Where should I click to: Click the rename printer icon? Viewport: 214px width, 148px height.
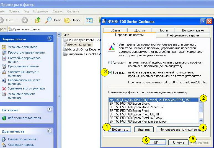[4, 80]
